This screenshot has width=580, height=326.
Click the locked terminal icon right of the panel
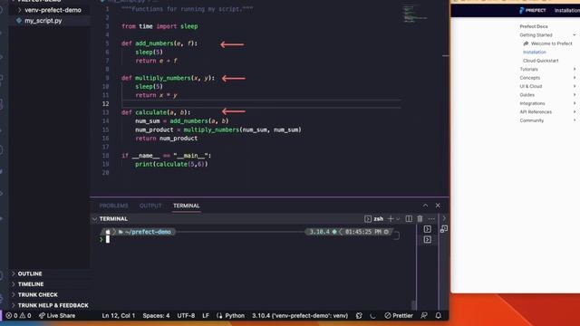click(x=444, y=229)
